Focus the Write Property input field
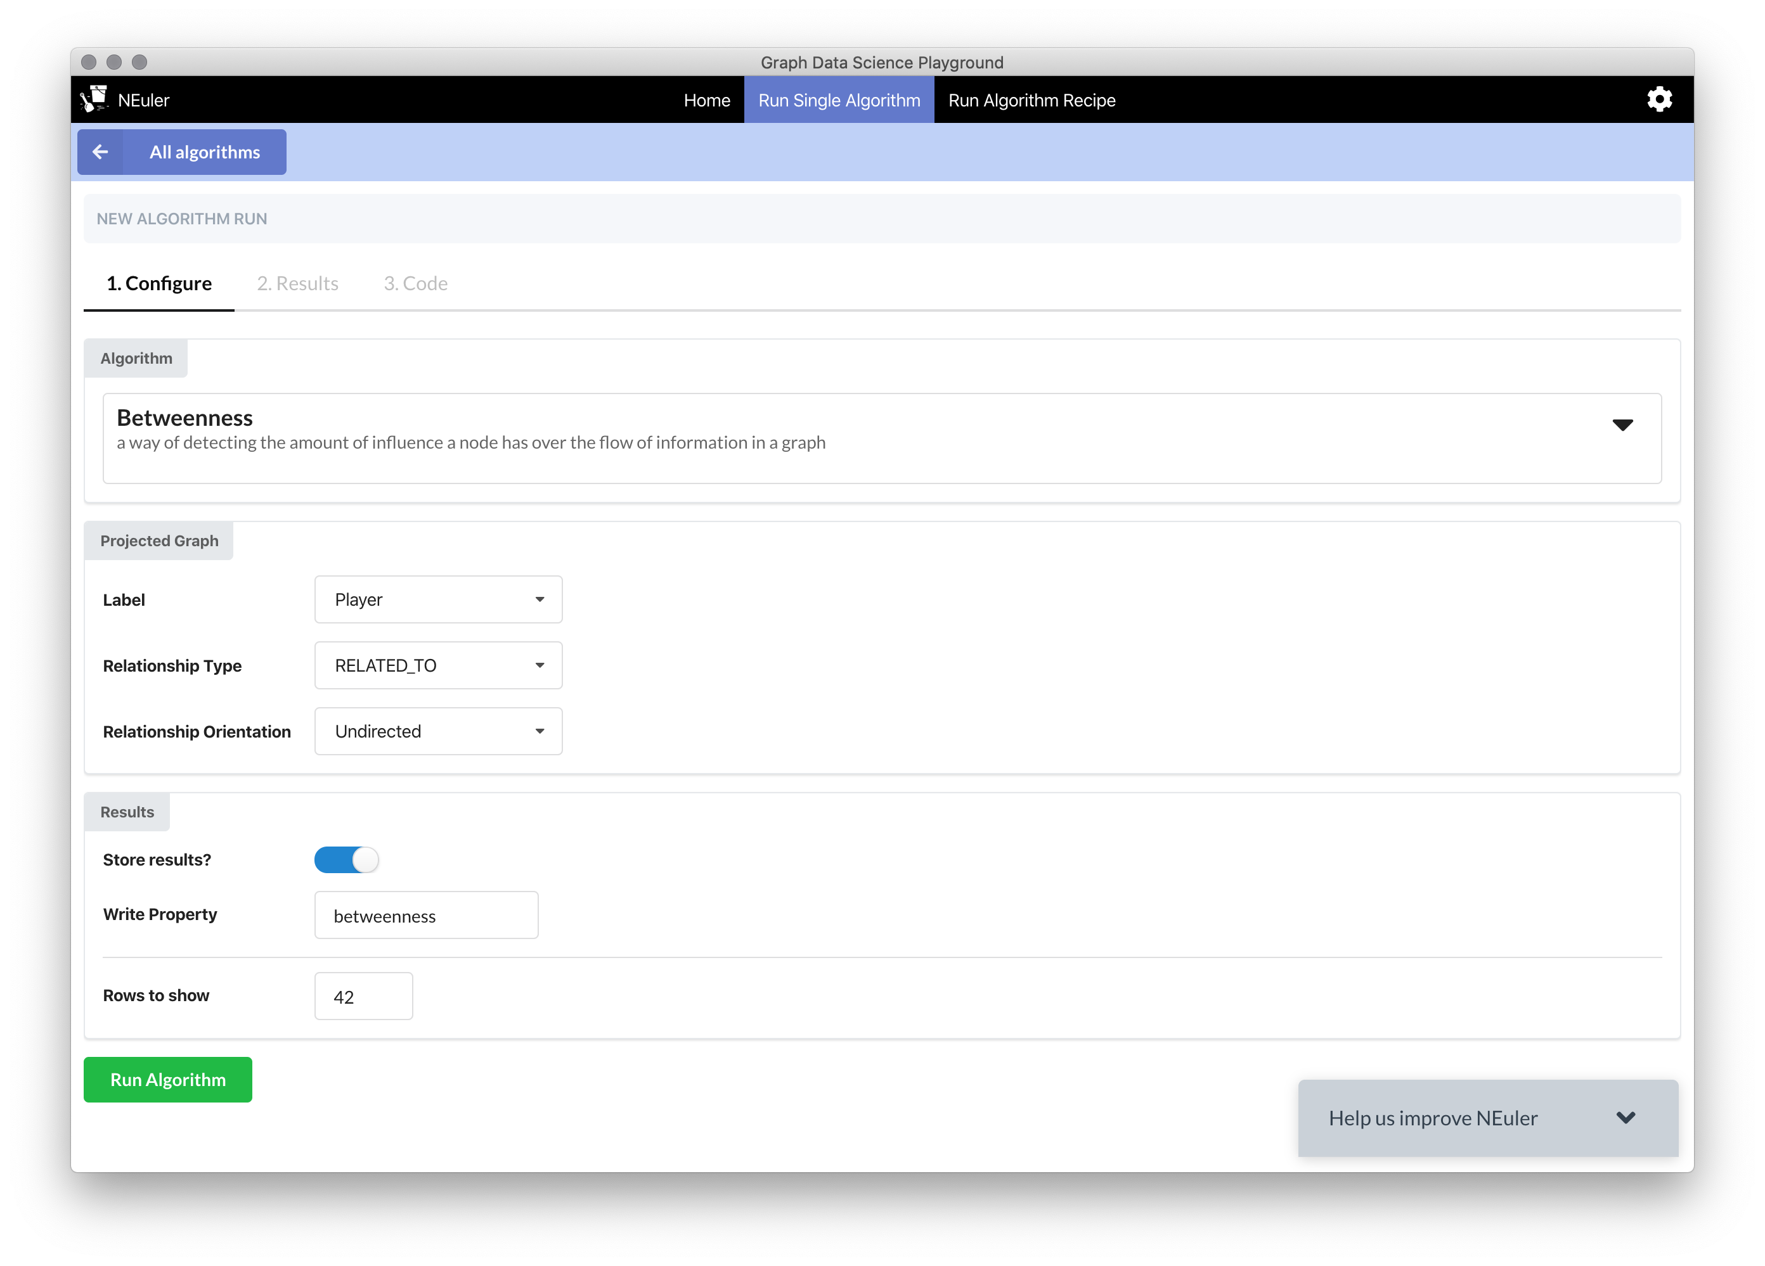 point(427,914)
